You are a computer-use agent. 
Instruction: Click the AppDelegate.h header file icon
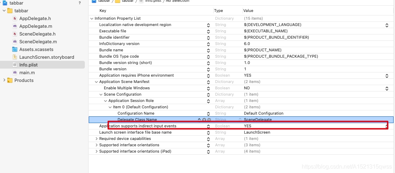click(x=15, y=18)
